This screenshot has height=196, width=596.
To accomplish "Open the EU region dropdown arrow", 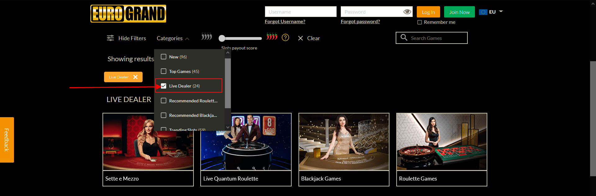I will (501, 11).
